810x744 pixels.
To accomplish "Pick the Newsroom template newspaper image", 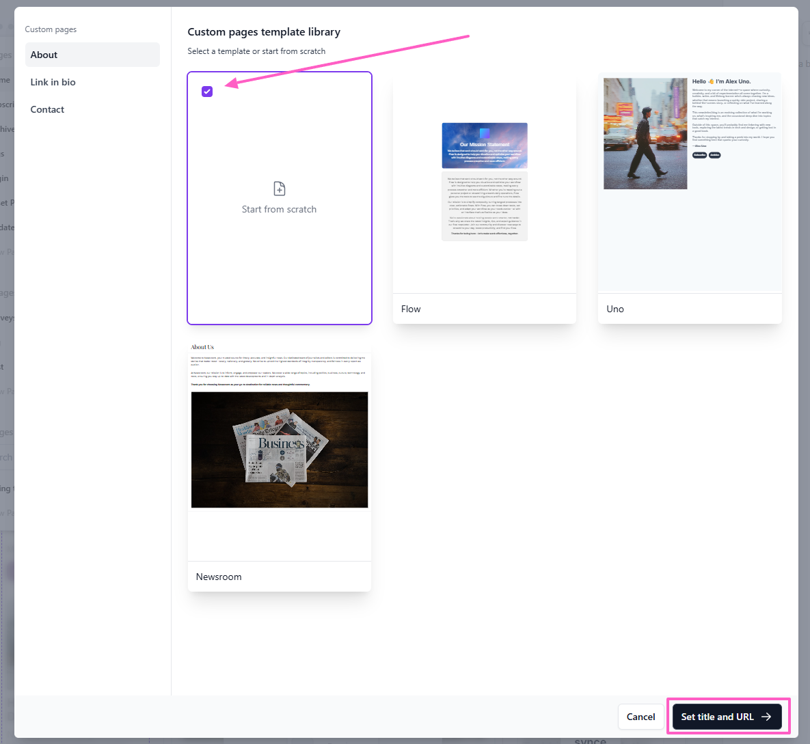I will (x=280, y=450).
